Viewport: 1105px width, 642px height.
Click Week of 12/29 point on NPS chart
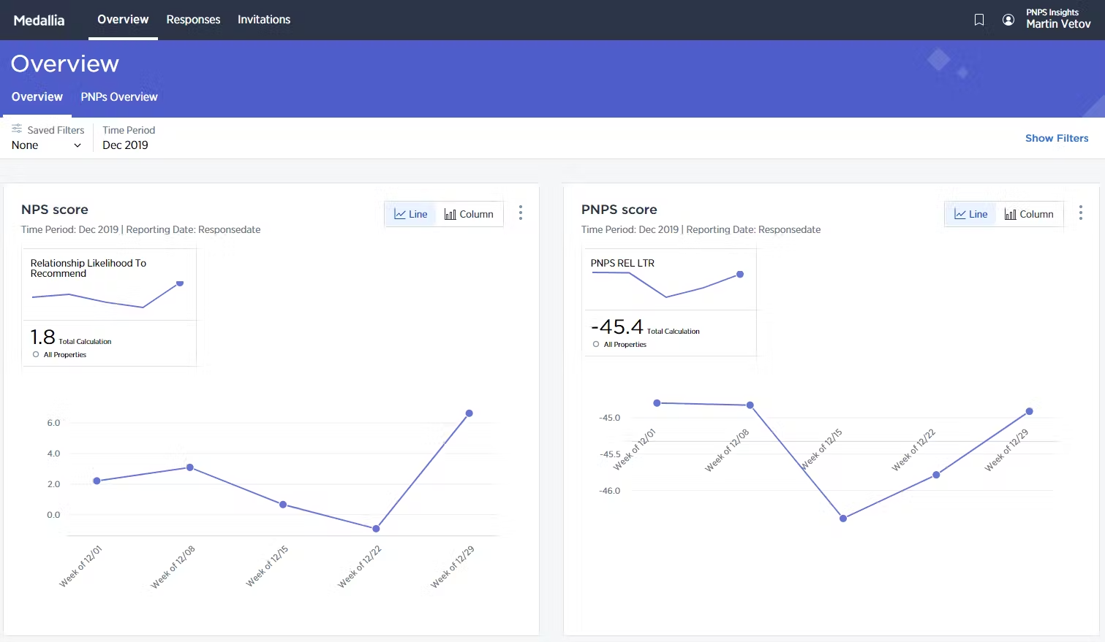click(x=469, y=413)
